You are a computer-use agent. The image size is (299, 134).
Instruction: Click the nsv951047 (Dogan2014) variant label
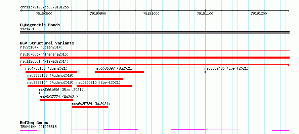(41, 47)
